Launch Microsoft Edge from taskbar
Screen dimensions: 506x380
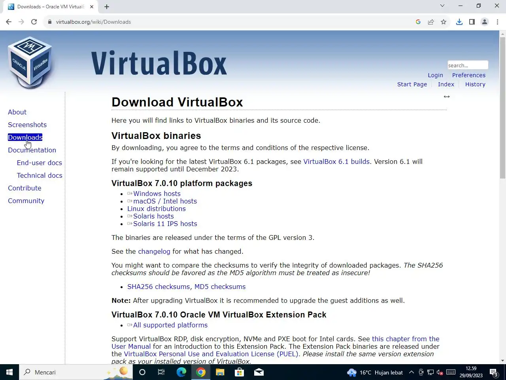(x=181, y=372)
